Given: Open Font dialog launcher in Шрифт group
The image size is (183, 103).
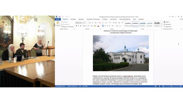Looking at the screenshot, I should (x=101, y=29).
